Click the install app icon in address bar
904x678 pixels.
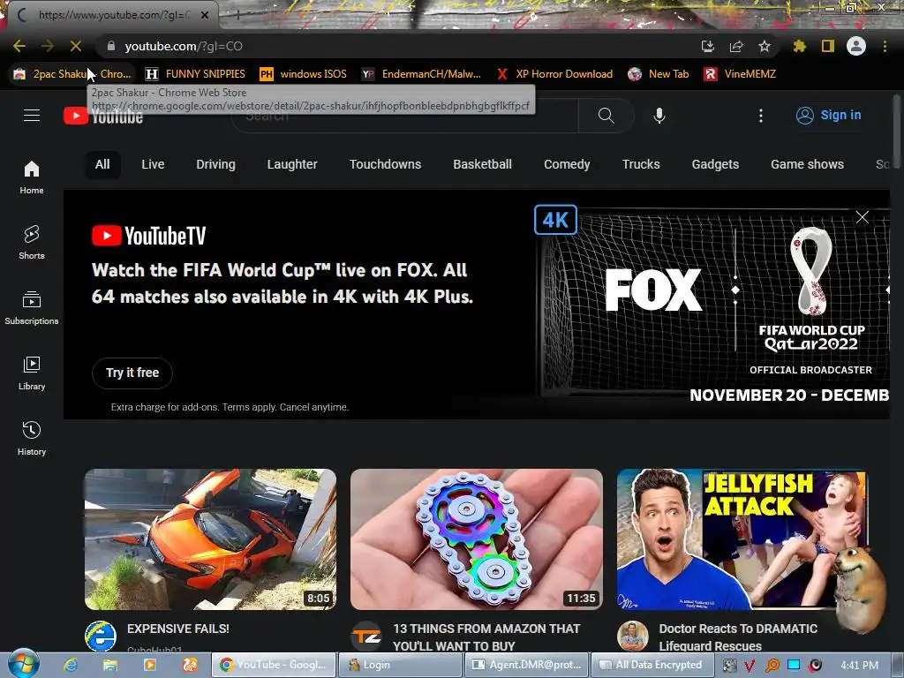point(707,46)
